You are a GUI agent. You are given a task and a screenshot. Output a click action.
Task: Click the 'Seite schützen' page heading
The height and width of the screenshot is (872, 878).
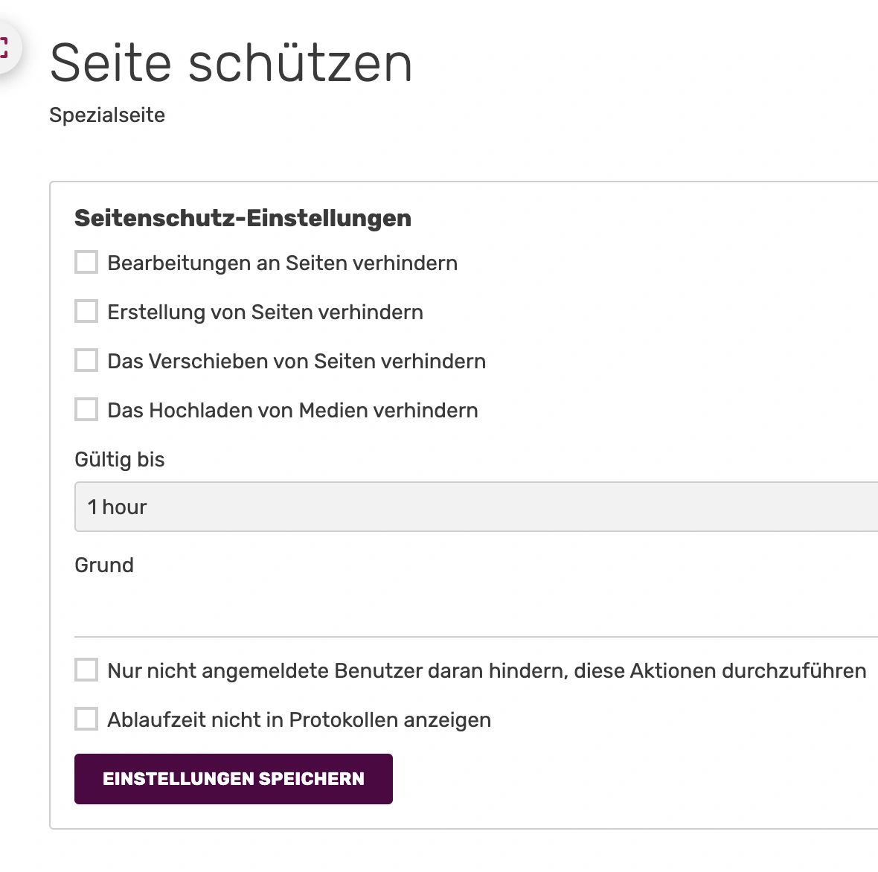click(231, 63)
